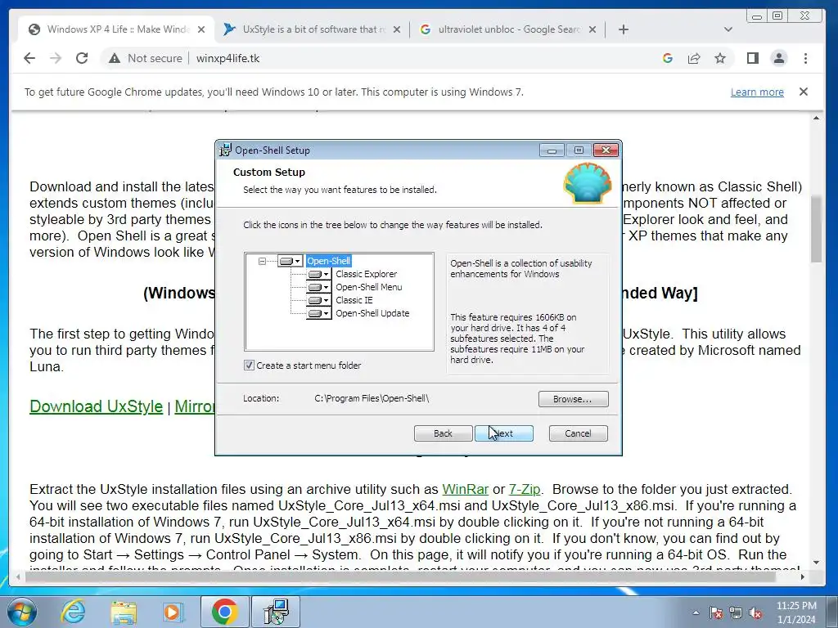838x628 pixels.
Task: Open the WinRar link
Action: pyautogui.click(x=465, y=489)
